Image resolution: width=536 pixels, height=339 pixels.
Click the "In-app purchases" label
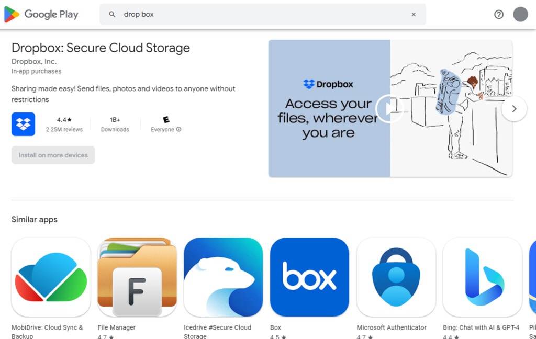pyautogui.click(x=37, y=71)
